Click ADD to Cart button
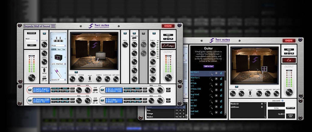Viewport: 312px width, 132px height. [x=208, y=66]
